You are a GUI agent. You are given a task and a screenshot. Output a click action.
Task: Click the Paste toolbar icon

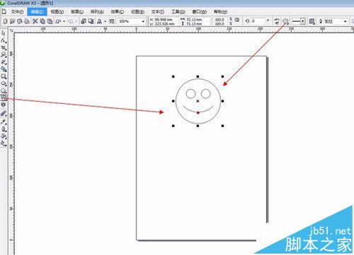[50, 21]
